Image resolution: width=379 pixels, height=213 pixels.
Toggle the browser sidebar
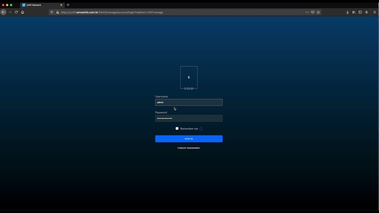pyautogui.click(x=360, y=12)
